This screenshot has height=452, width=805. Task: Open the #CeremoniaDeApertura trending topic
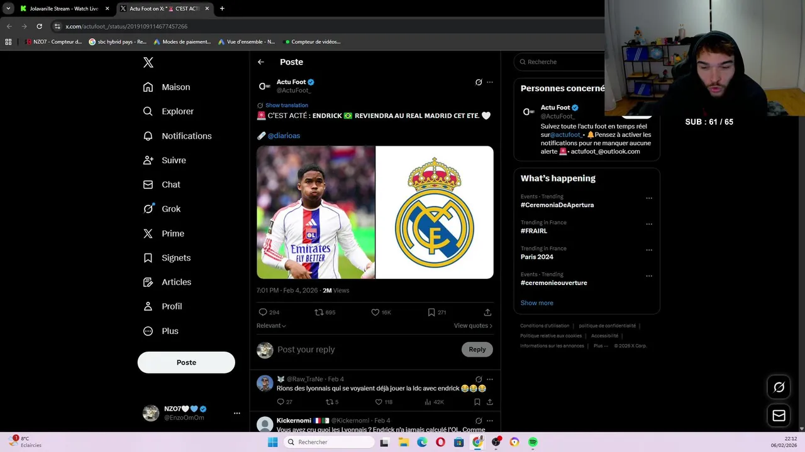(x=557, y=205)
